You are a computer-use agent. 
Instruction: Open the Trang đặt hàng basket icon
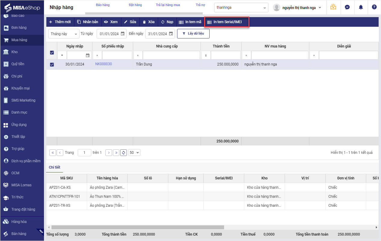click(x=6, y=209)
